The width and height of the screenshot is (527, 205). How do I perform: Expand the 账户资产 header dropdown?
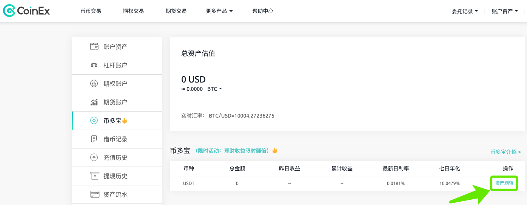505,11
